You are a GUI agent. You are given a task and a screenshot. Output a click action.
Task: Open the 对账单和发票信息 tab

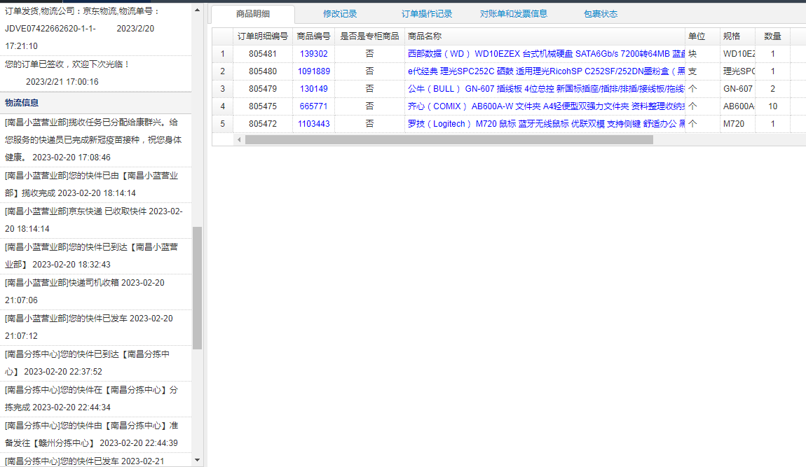pyautogui.click(x=514, y=14)
